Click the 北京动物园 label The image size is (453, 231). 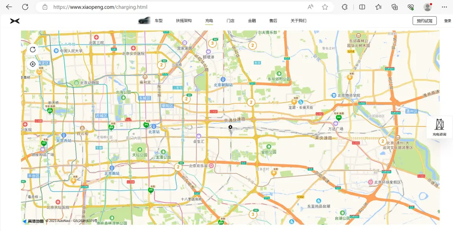coord(89,83)
